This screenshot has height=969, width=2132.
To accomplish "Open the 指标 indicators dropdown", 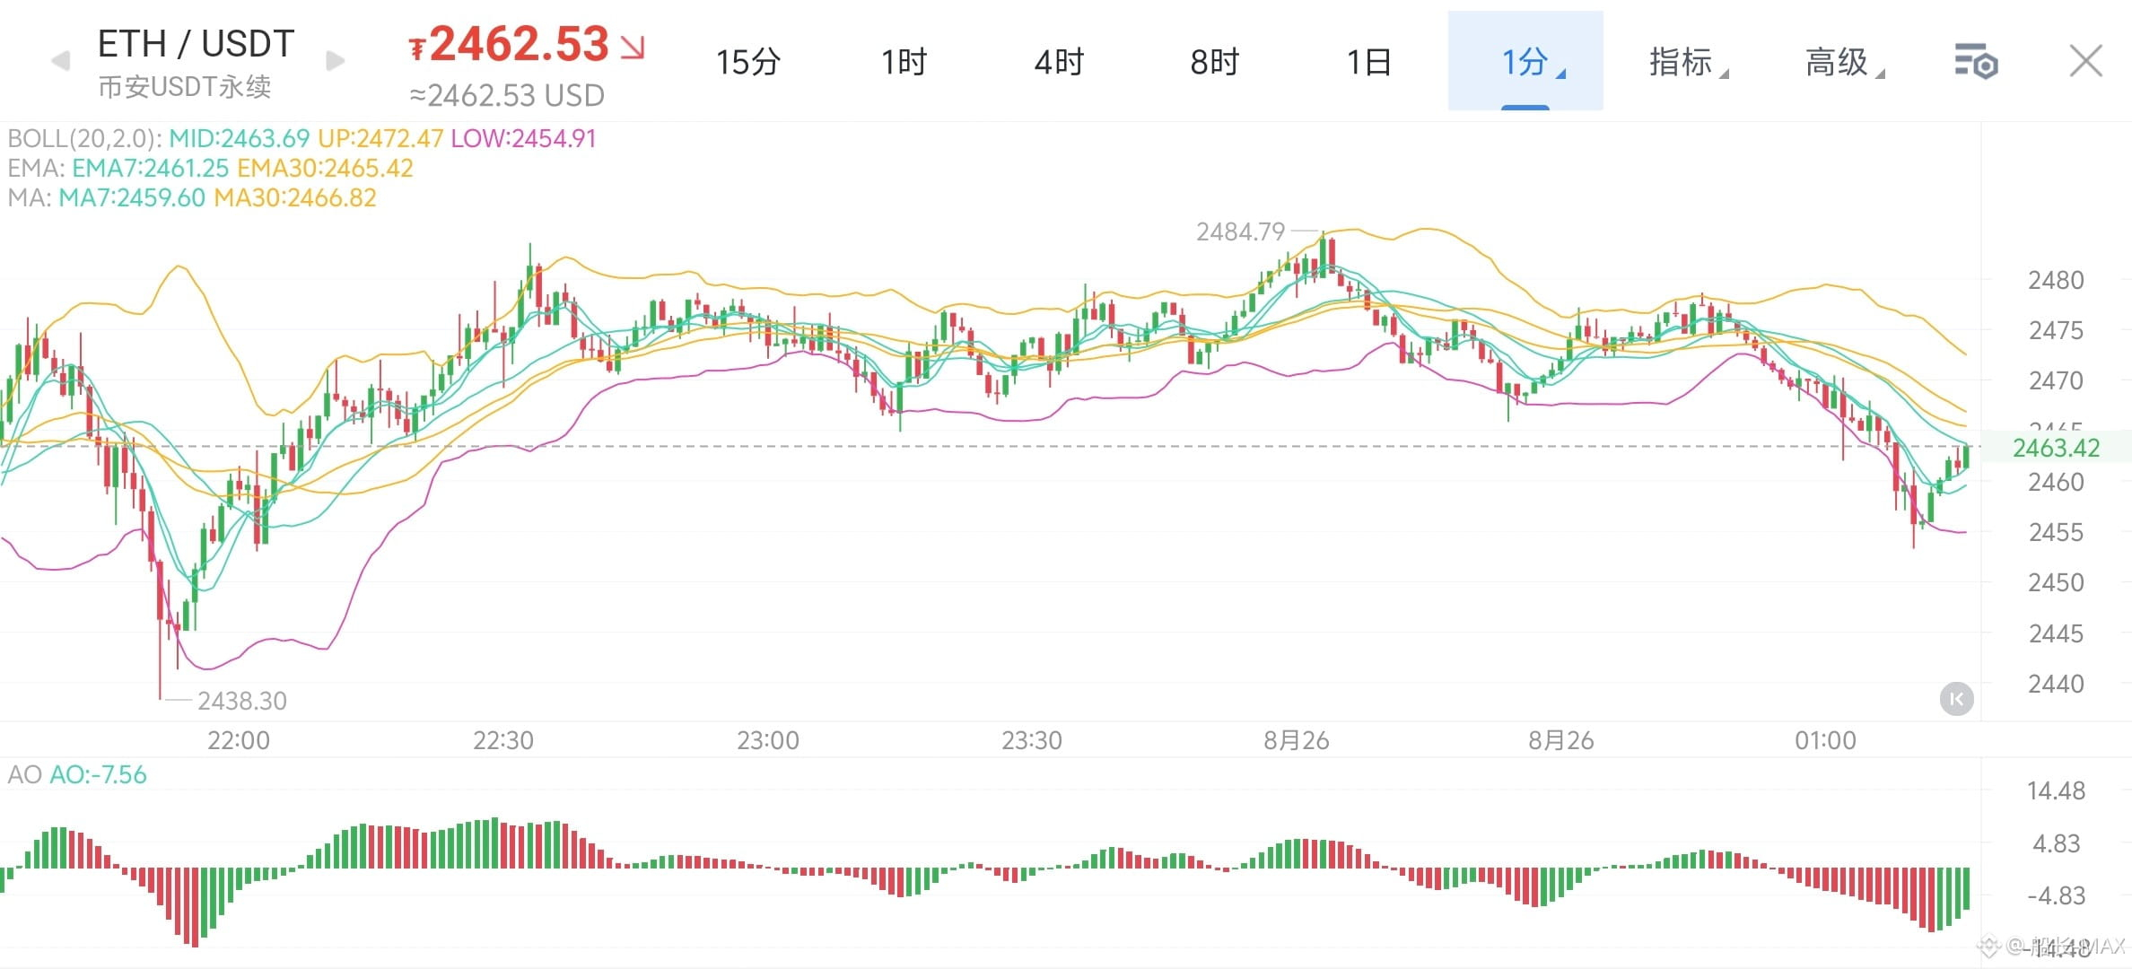I will point(1688,62).
